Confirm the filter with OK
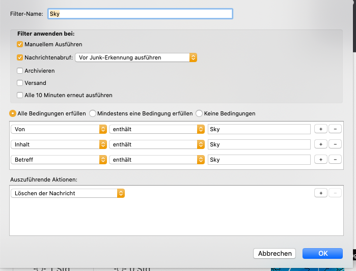The width and height of the screenshot is (356, 271). pos(322,253)
